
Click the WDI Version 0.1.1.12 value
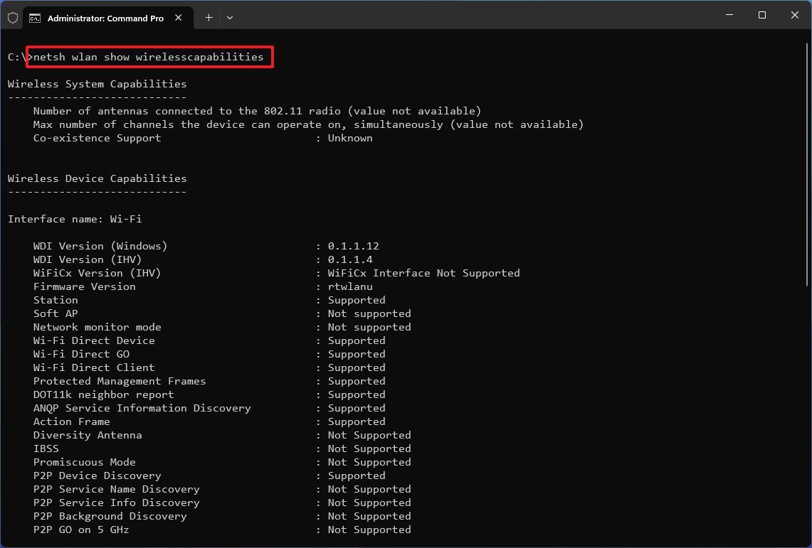(353, 245)
